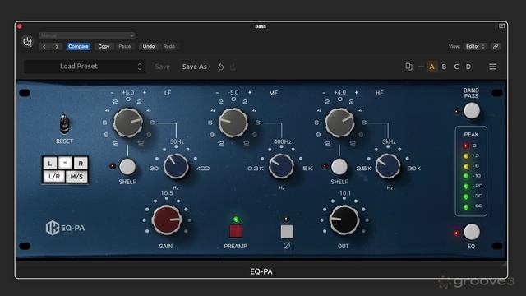The image size is (526, 296).
Task: Toggle the EQ in/out button
Action: click(x=472, y=232)
